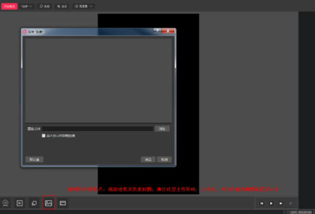Click the image file path field
This screenshot has height=214, width=315.
98,129
